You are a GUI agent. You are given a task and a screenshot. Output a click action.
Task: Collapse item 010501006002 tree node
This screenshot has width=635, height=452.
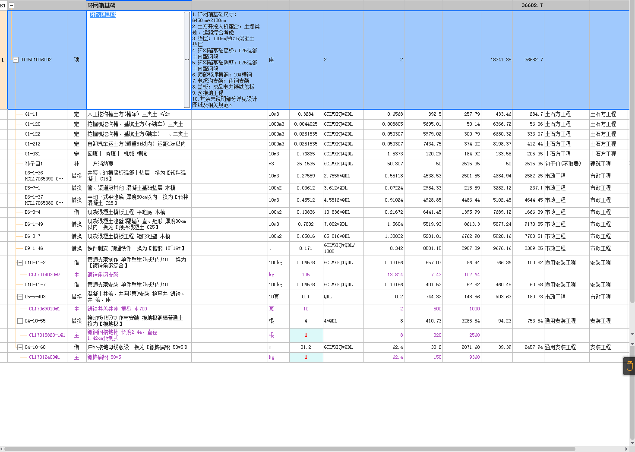click(16, 60)
